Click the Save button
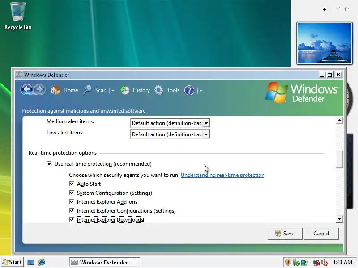This screenshot has width=358, height=268. tap(285, 234)
